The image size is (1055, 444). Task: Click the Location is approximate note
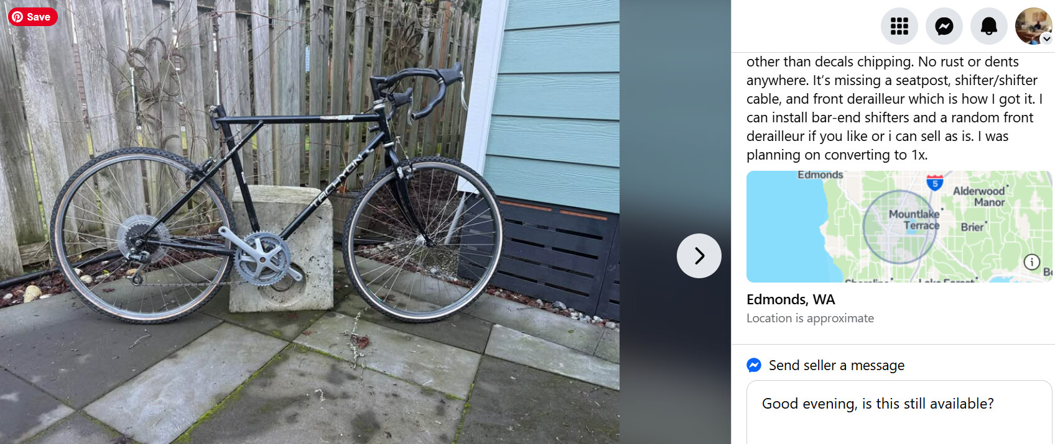810,318
